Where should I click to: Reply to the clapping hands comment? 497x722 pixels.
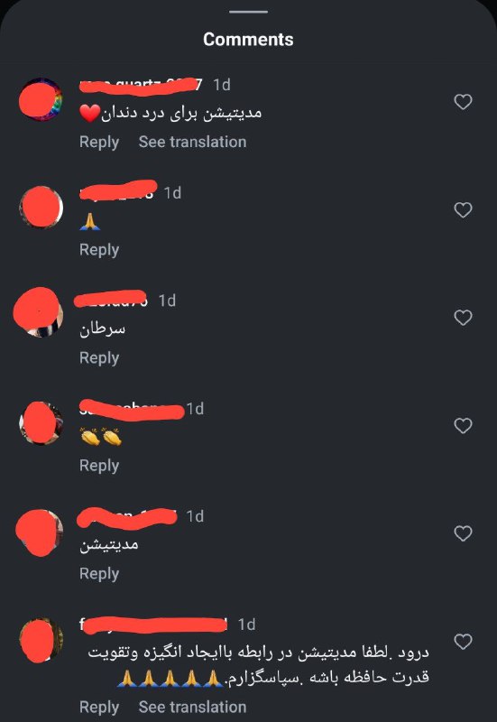click(x=99, y=466)
